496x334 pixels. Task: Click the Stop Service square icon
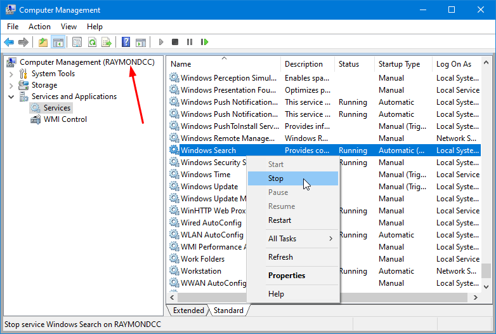pyautogui.click(x=175, y=42)
